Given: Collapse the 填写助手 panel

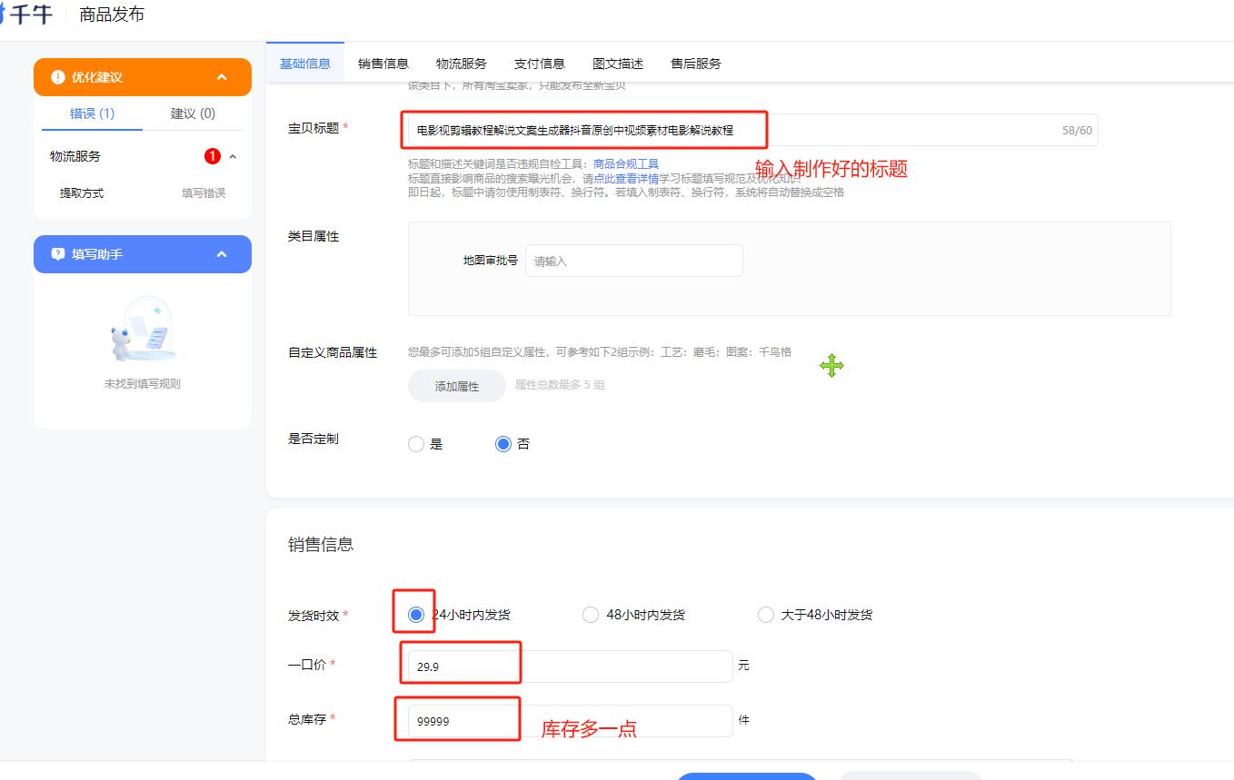Looking at the screenshot, I should [x=223, y=254].
